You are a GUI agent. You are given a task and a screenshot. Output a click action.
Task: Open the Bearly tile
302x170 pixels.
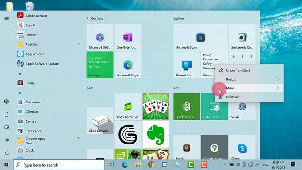click(x=187, y=147)
